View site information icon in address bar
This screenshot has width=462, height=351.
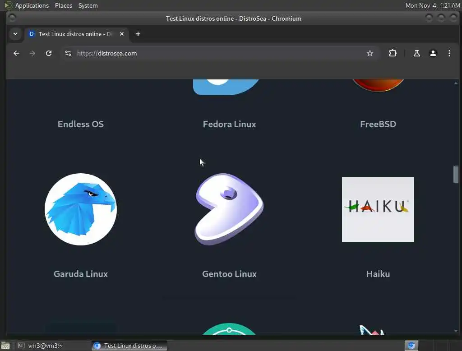[68, 53]
